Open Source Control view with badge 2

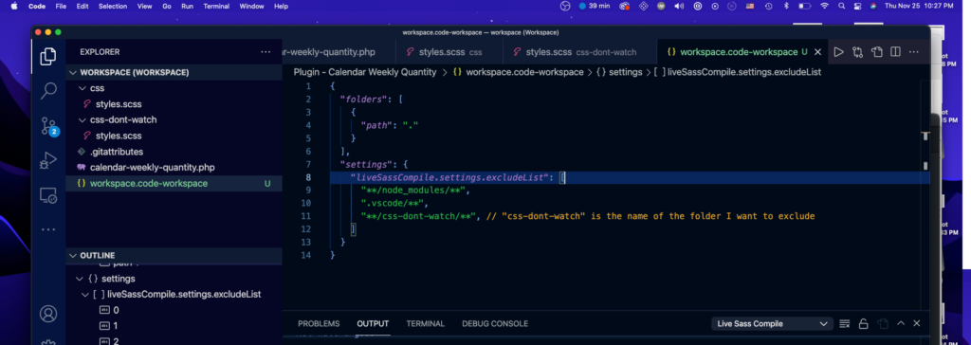49,126
